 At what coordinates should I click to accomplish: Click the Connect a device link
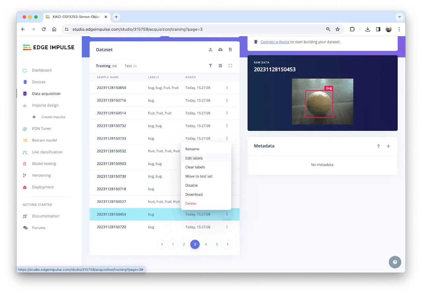[275, 42]
